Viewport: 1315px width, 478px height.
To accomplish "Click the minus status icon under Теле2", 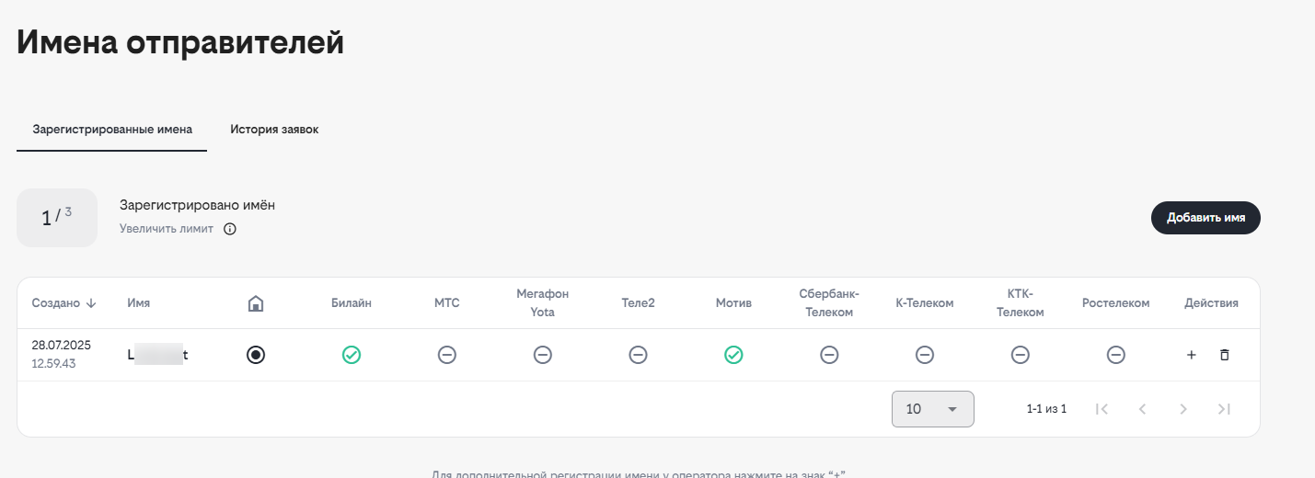I will click(x=638, y=355).
